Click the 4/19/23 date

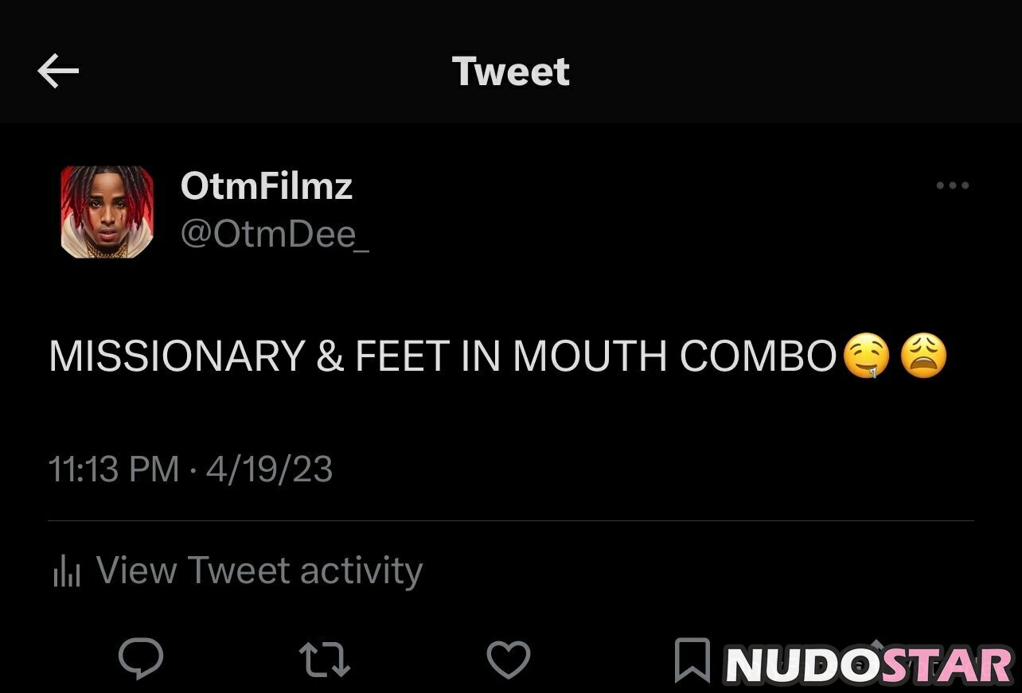coord(269,469)
